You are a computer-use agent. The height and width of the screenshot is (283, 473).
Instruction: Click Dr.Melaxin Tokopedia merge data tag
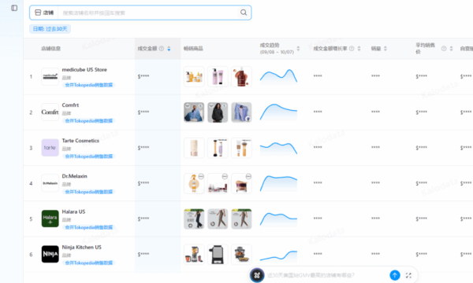coord(88,192)
